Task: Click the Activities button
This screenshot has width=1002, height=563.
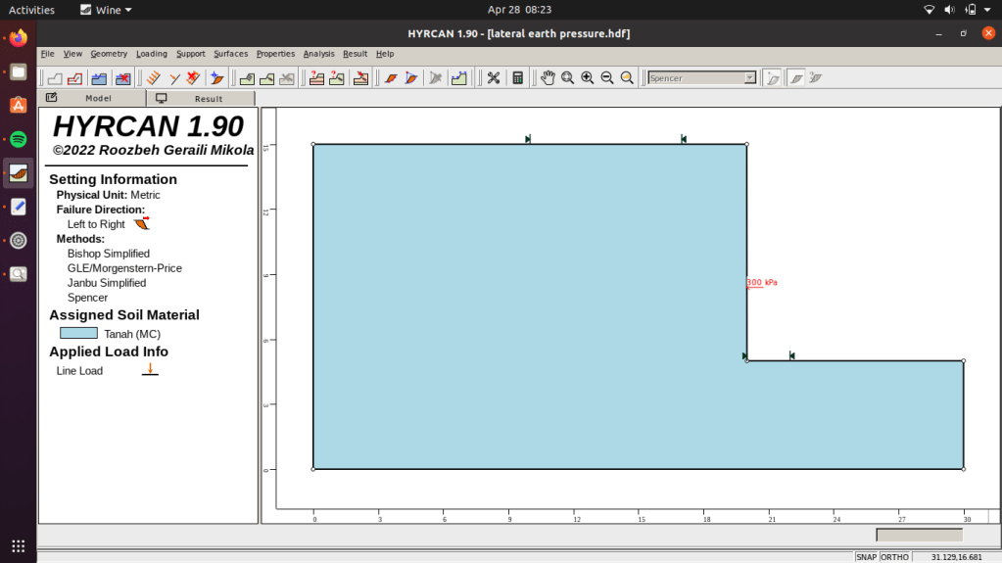Action: [31, 10]
